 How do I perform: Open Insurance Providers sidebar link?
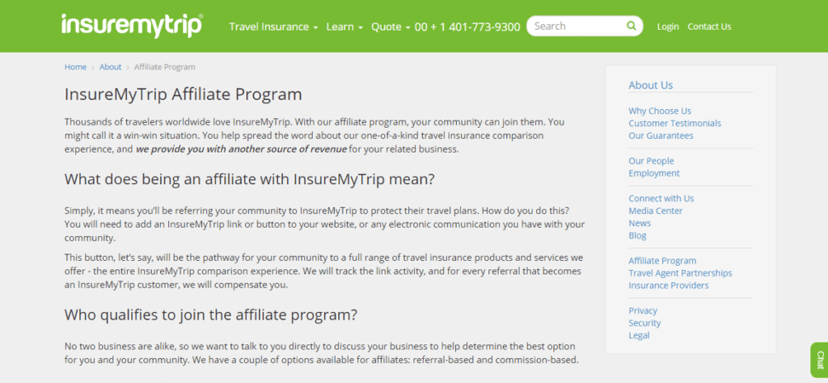[x=669, y=285]
